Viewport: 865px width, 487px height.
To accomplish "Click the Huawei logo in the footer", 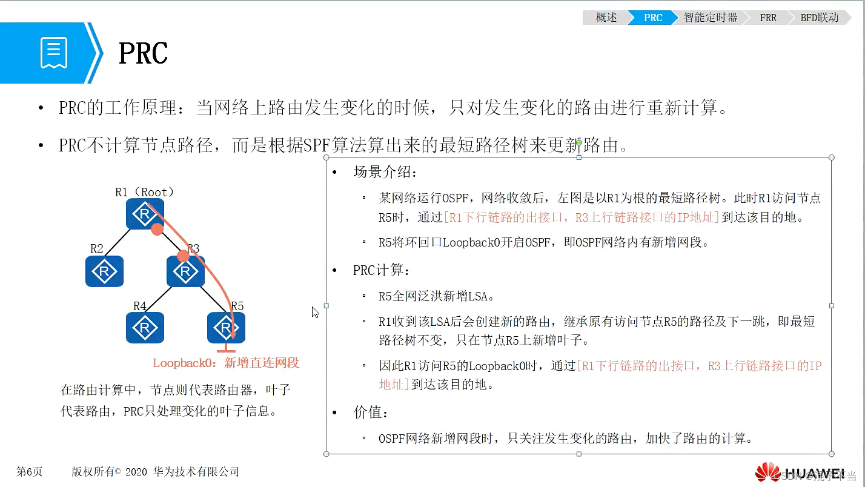I will coord(800,472).
